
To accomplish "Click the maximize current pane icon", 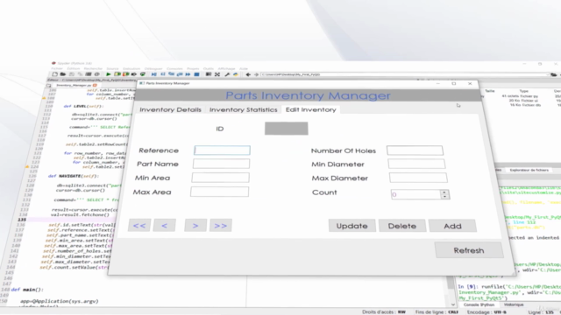I will point(209,74).
